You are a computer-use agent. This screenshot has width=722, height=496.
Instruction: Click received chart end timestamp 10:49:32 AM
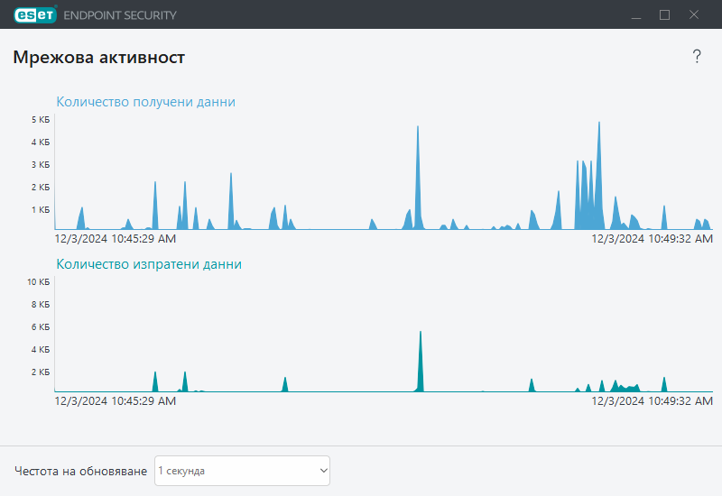652,239
